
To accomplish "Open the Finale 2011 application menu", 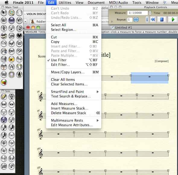I will (23, 2).
